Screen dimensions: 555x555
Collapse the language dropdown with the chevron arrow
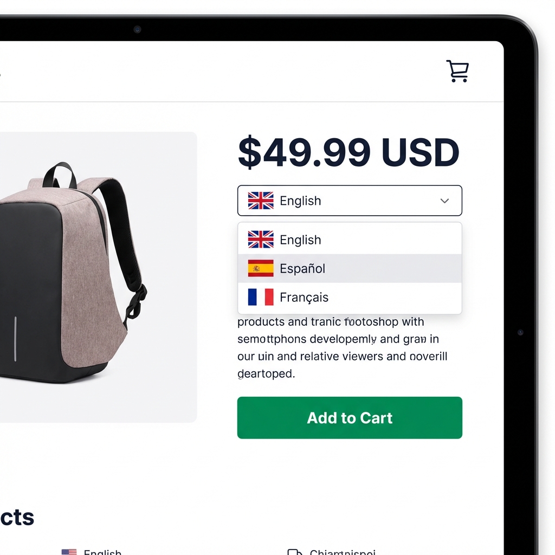[x=444, y=201]
